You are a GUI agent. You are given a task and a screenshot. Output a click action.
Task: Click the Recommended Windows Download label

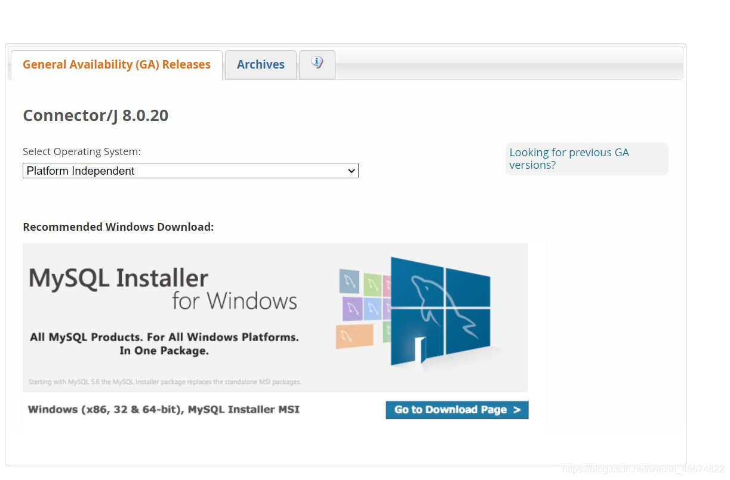(x=118, y=227)
